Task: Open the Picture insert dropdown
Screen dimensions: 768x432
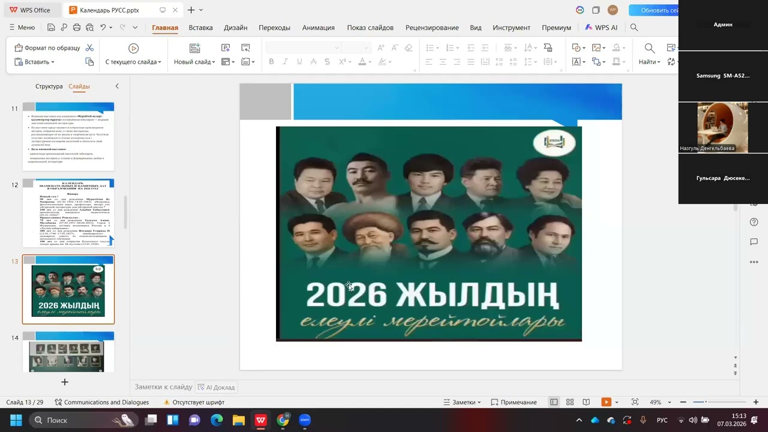Action: [599, 48]
